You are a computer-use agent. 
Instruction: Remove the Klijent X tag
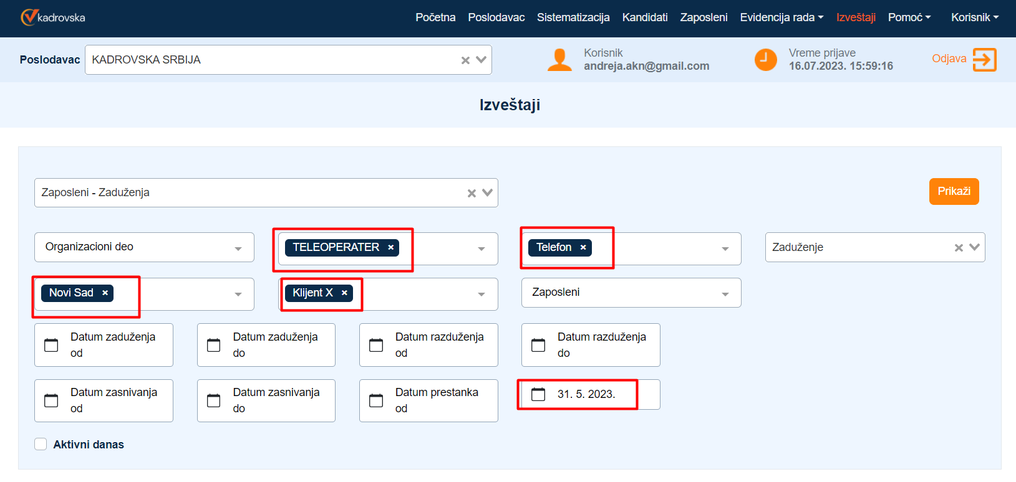click(344, 293)
